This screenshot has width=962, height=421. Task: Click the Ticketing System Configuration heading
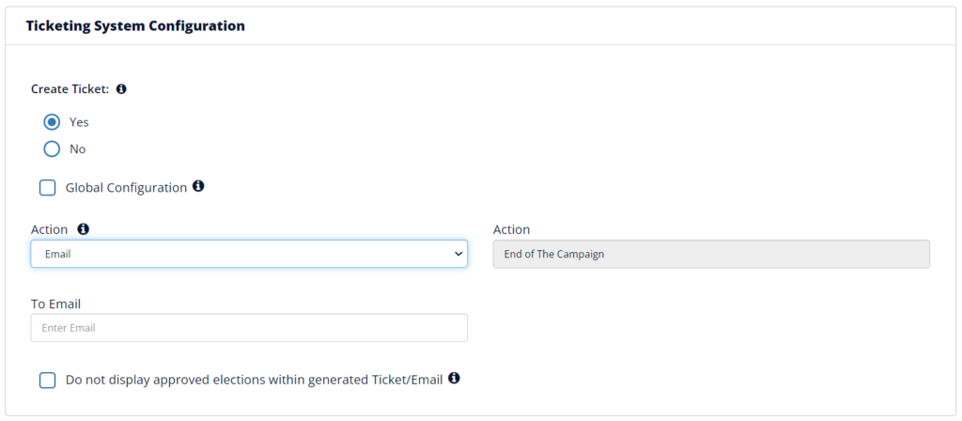(135, 25)
